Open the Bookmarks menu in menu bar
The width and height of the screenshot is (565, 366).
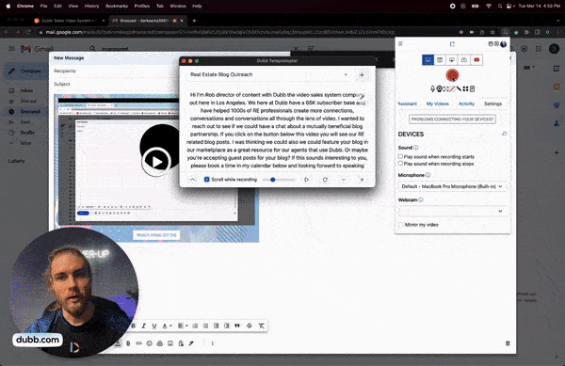pos(117,7)
